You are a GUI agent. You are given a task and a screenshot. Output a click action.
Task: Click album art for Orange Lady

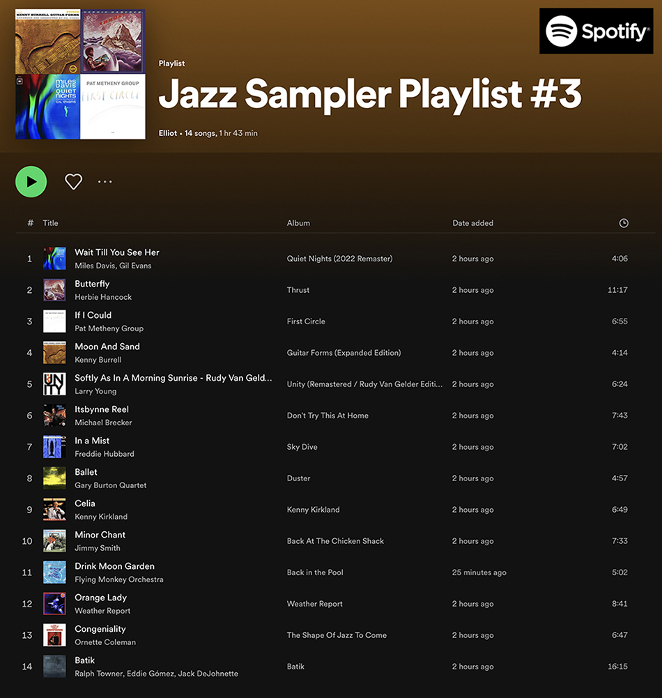[x=54, y=604]
